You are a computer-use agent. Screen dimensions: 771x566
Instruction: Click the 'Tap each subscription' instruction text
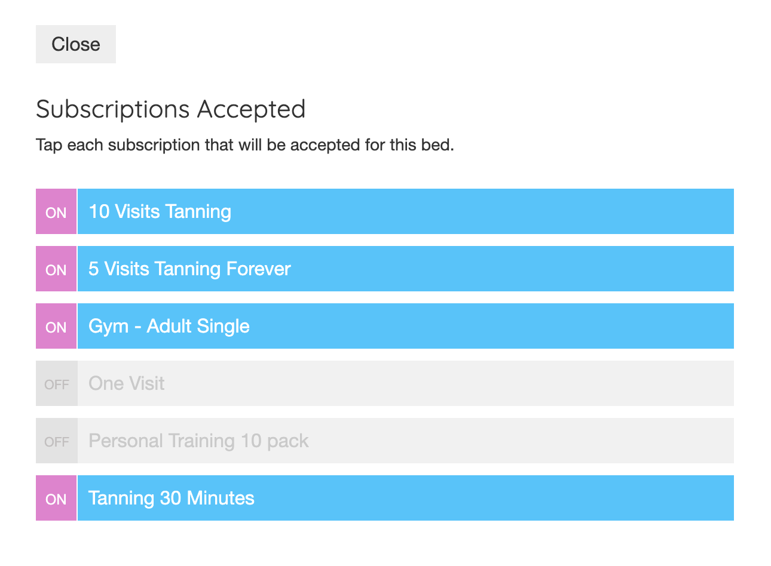[245, 145]
